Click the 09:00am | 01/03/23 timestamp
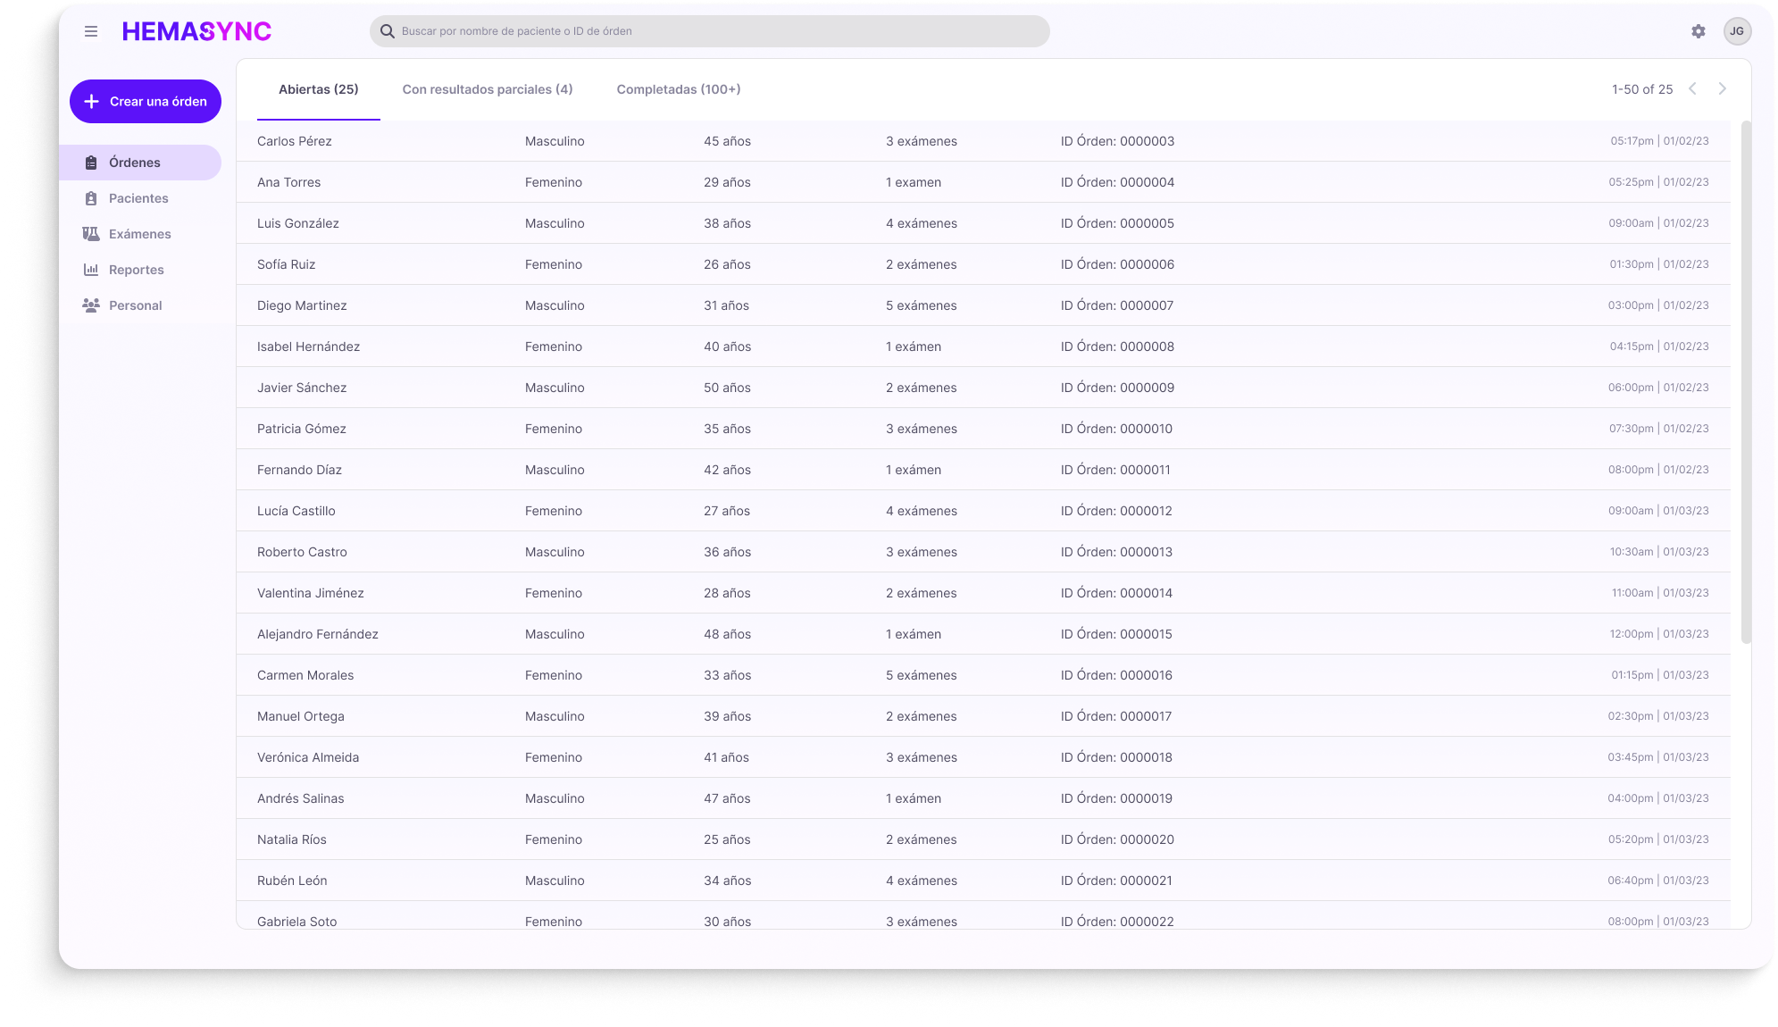Image resolution: width=1778 pixels, height=1027 pixels. tap(1659, 511)
